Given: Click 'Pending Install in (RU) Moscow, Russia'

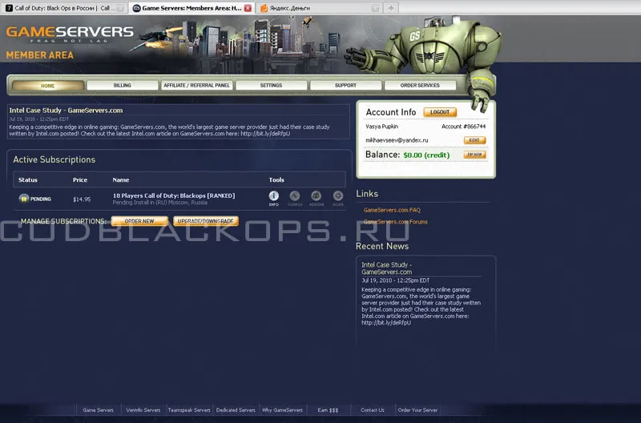Looking at the screenshot, I should coord(159,203).
